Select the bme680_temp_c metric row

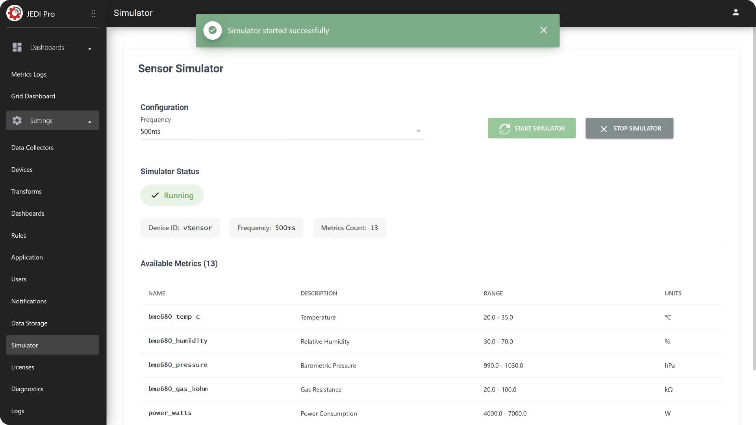(432, 317)
